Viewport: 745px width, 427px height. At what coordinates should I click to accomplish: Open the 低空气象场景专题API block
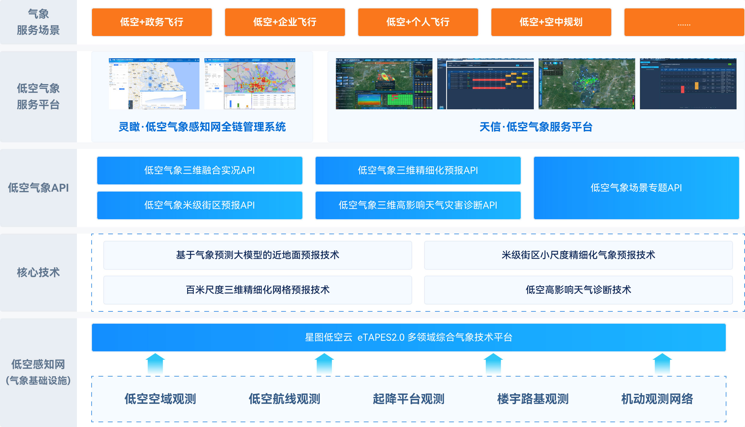636,188
